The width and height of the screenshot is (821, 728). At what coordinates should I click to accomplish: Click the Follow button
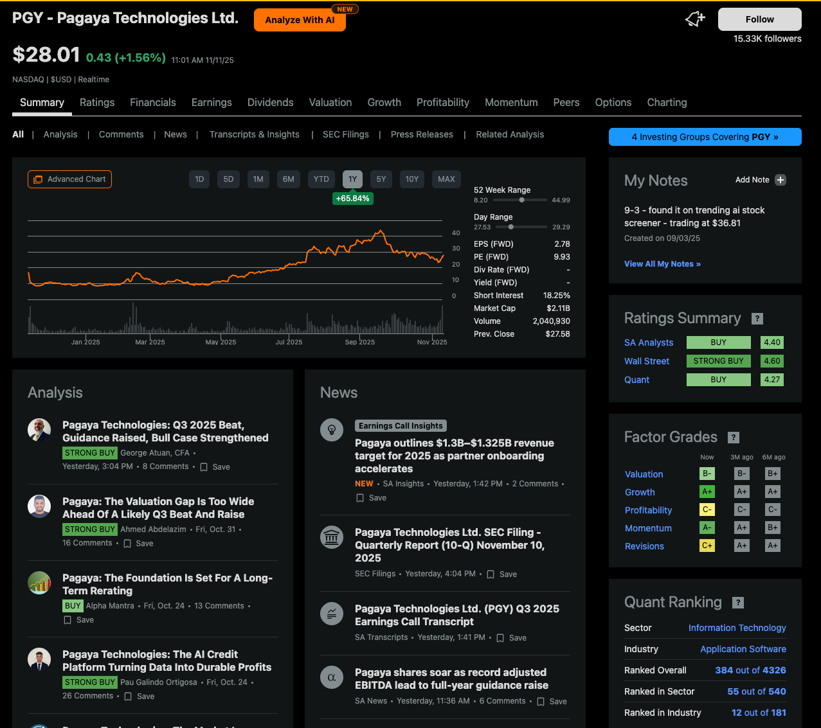click(760, 19)
